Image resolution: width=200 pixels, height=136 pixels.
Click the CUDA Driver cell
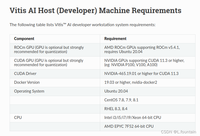click(55, 74)
